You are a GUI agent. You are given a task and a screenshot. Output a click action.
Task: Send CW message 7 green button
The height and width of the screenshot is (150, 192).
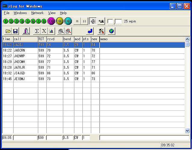pyautogui.click(x=38, y=21)
